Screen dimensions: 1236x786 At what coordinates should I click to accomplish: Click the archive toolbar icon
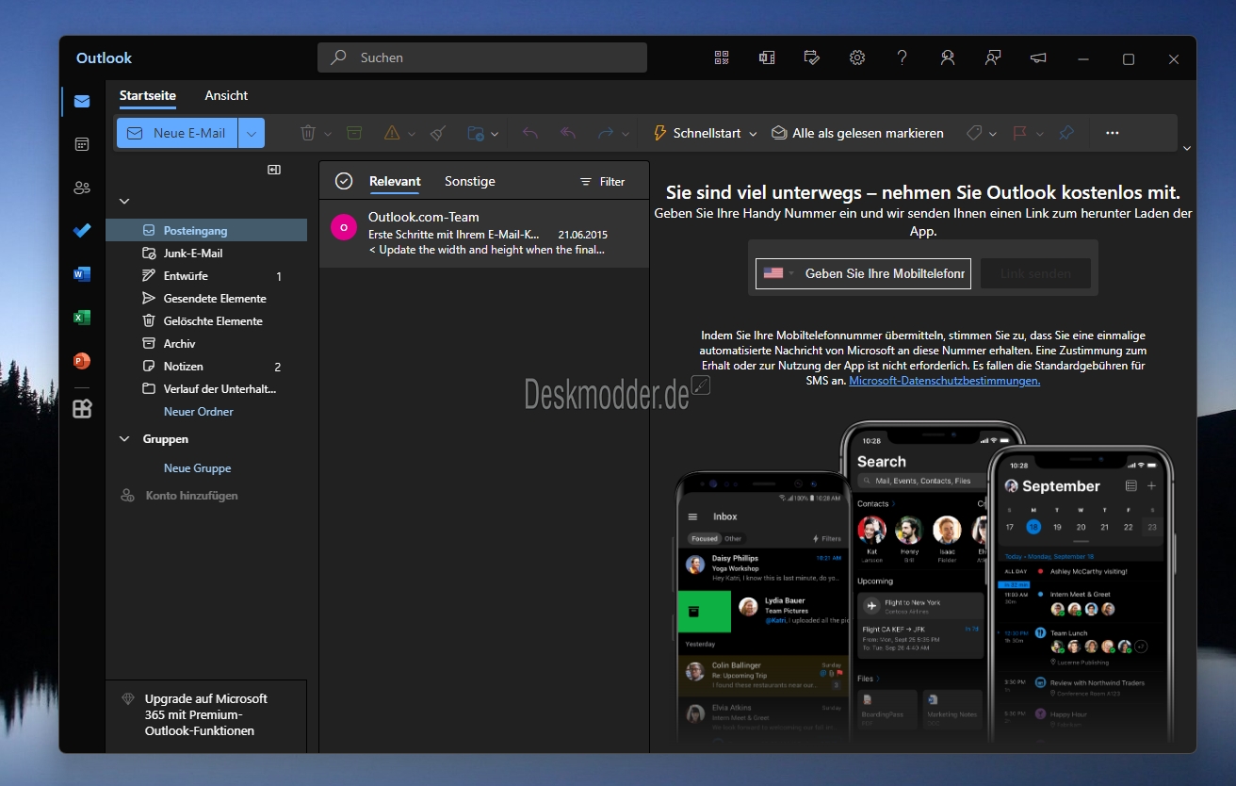click(354, 133)
